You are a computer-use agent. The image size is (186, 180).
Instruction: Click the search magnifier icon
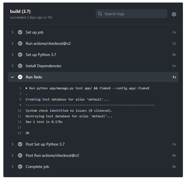click(x=100, y=14)
